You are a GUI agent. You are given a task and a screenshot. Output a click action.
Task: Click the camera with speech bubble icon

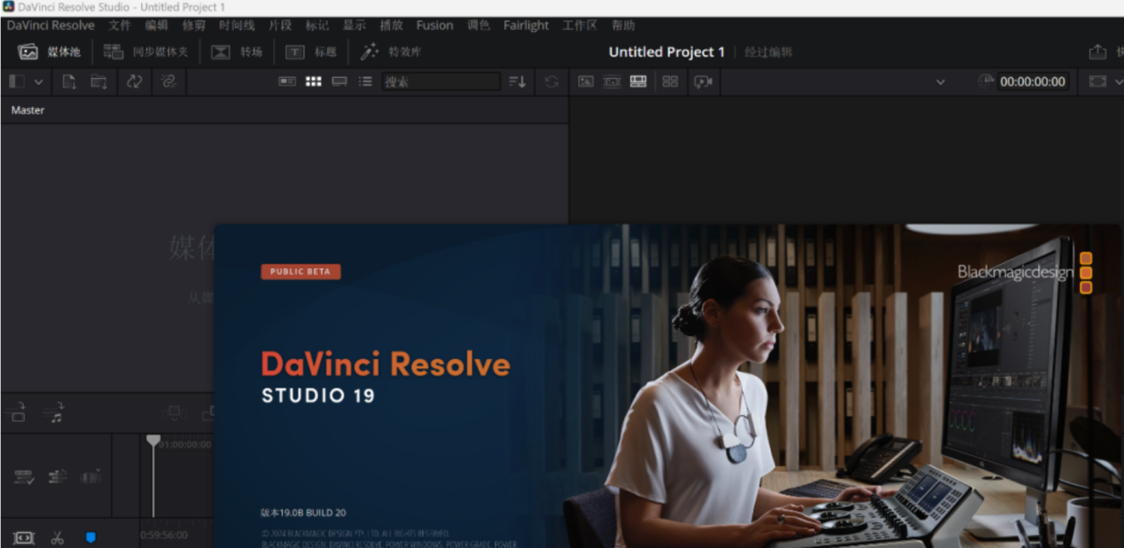tap(704, 82)
